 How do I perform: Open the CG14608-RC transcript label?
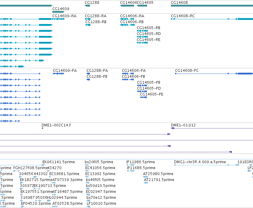point(183,16)
